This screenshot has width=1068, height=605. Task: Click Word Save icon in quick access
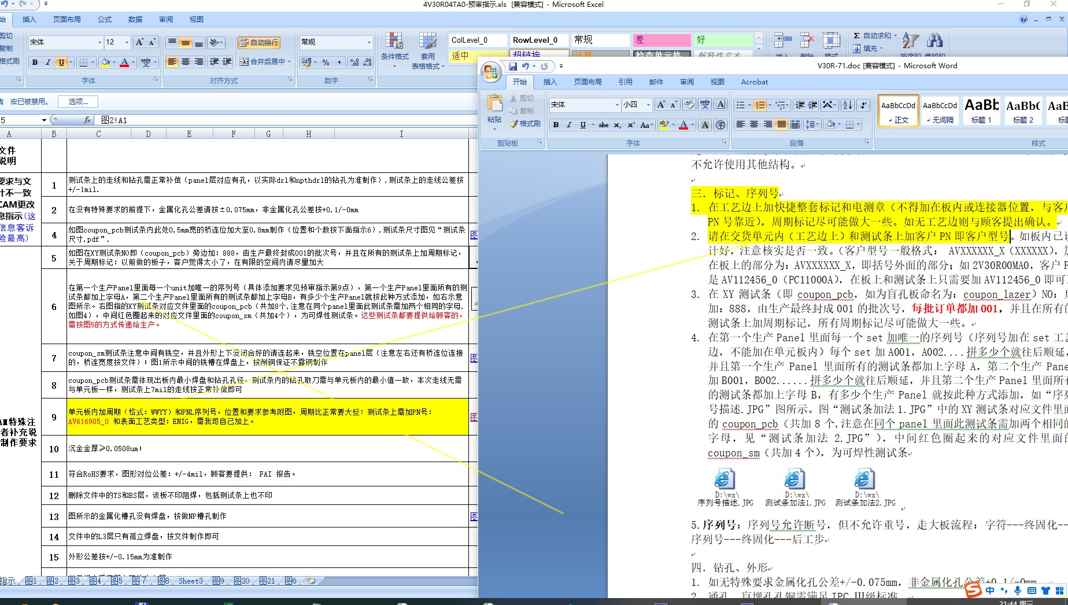(513, 67)
